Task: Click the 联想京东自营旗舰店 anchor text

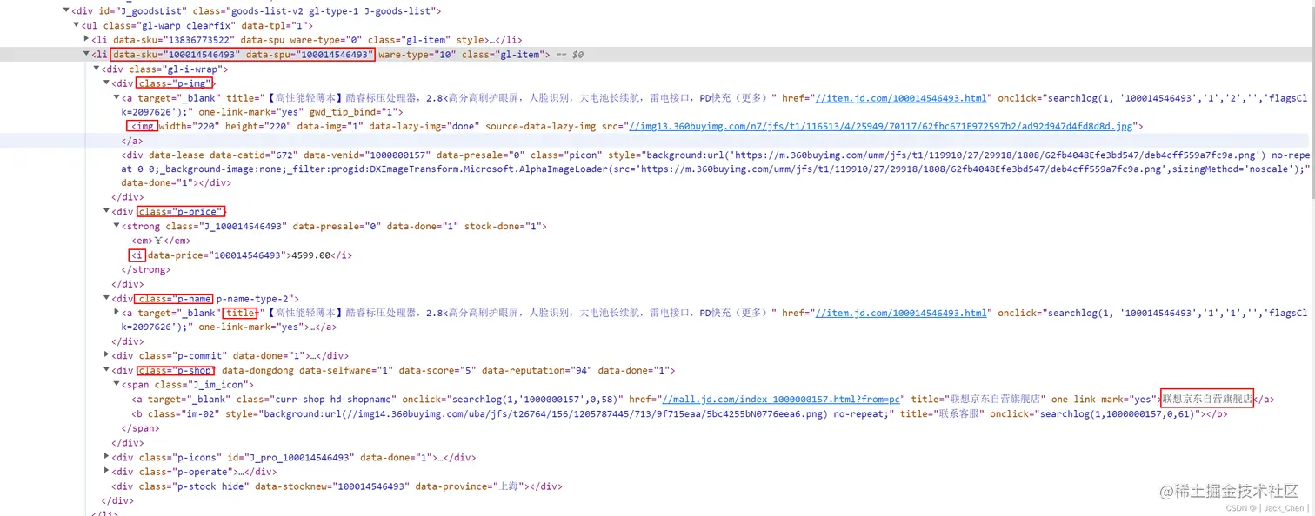Action: click(x=1207, y=400)
